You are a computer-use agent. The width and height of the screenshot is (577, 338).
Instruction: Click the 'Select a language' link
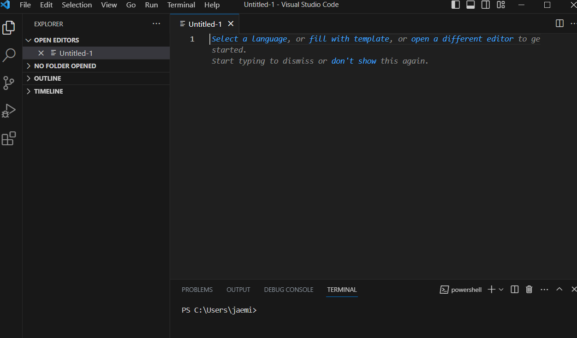pos(250,39)
